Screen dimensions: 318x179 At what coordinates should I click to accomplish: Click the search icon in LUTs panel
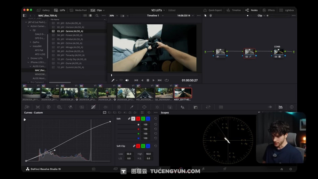(97, 16)
